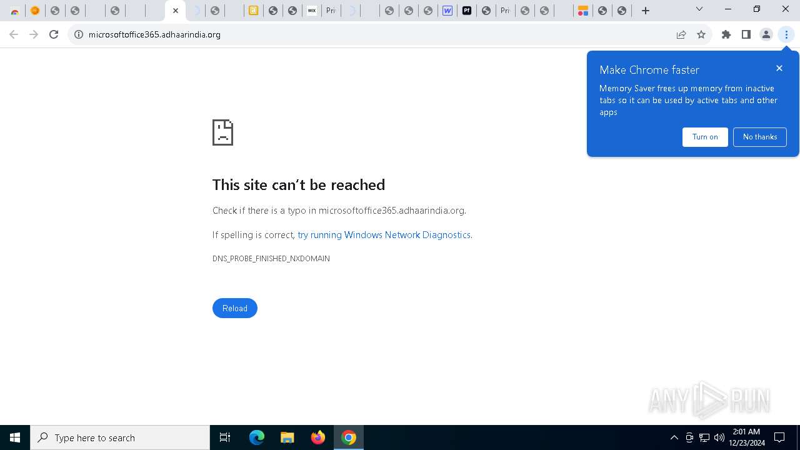
Task: Open the Windows Network Diagnostics link
Action: (384, 235)
